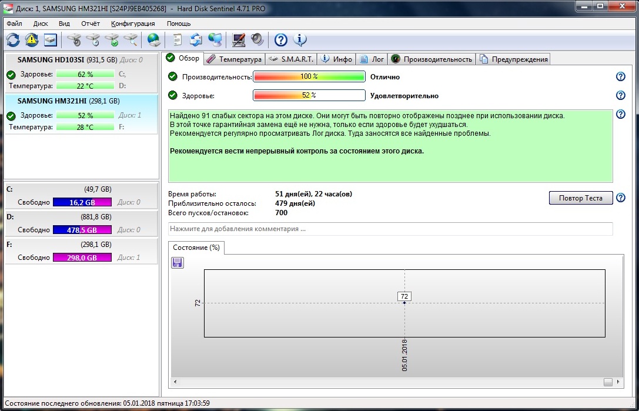Viewport: 639px width, 411px height.
Task: Click the refresh disk status toolbar icon
Action: click(13, 40)
